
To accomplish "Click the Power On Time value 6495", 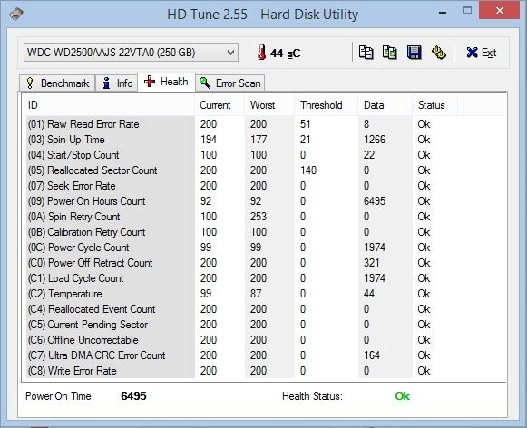I will pyautogui.click(x=133, y=396).
